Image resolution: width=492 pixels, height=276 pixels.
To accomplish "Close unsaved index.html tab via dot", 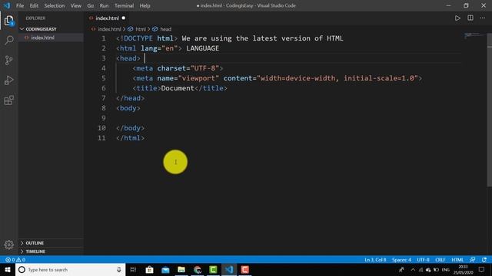I will (x=123, y=18).
